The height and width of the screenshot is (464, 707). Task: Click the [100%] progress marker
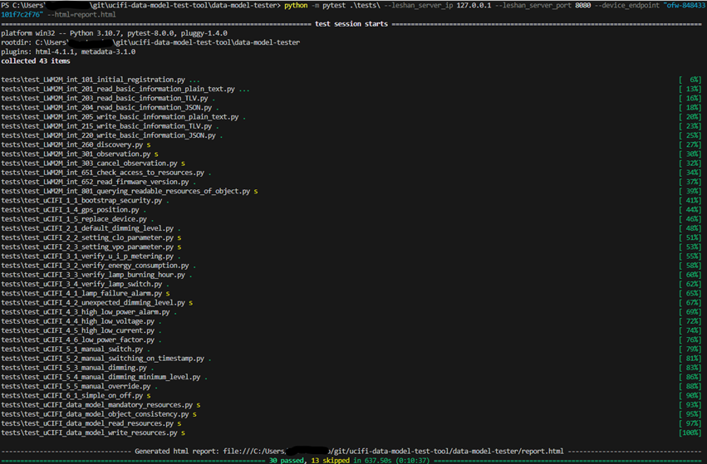(690, 433)
